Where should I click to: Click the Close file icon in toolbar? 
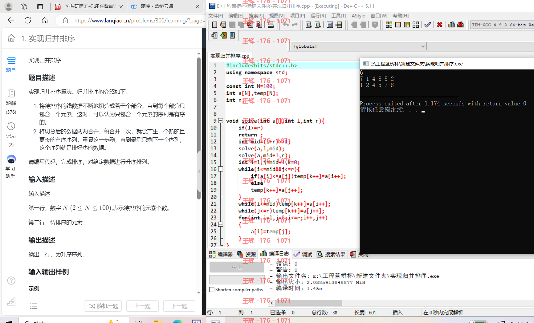point(250,25)
